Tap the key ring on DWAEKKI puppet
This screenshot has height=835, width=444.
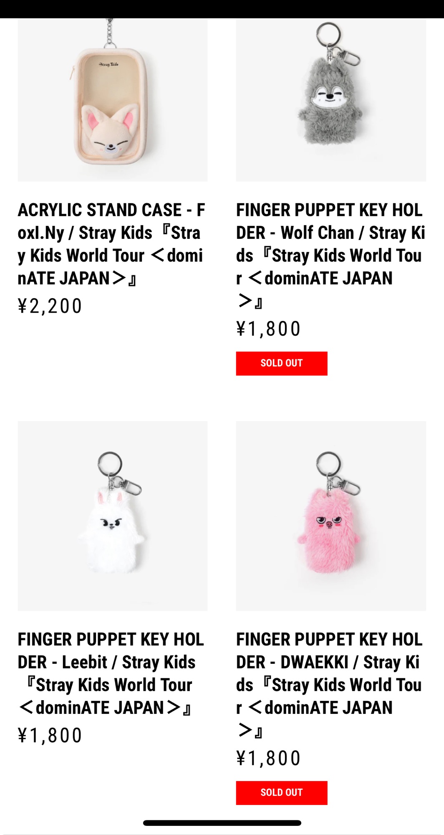[x=329, y=464]
